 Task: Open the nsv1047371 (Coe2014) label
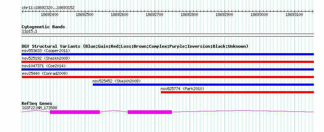44,66
